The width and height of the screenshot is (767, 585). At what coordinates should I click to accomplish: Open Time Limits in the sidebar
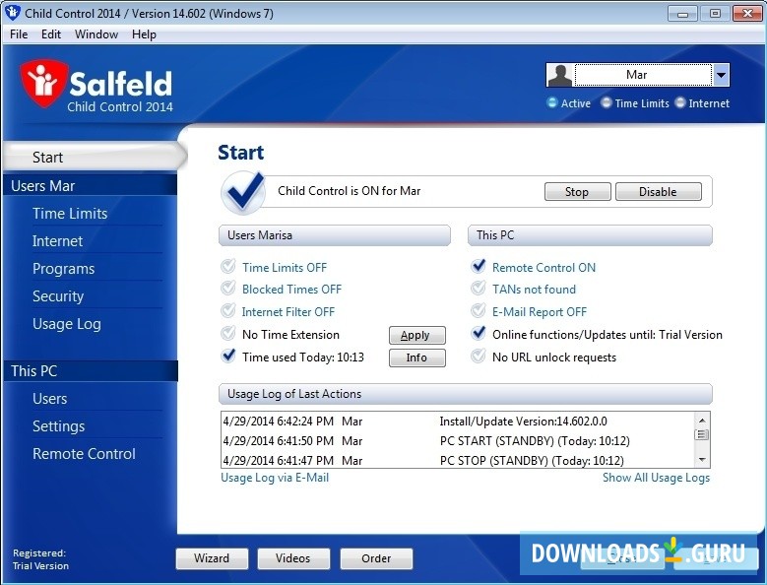(70, 214)
